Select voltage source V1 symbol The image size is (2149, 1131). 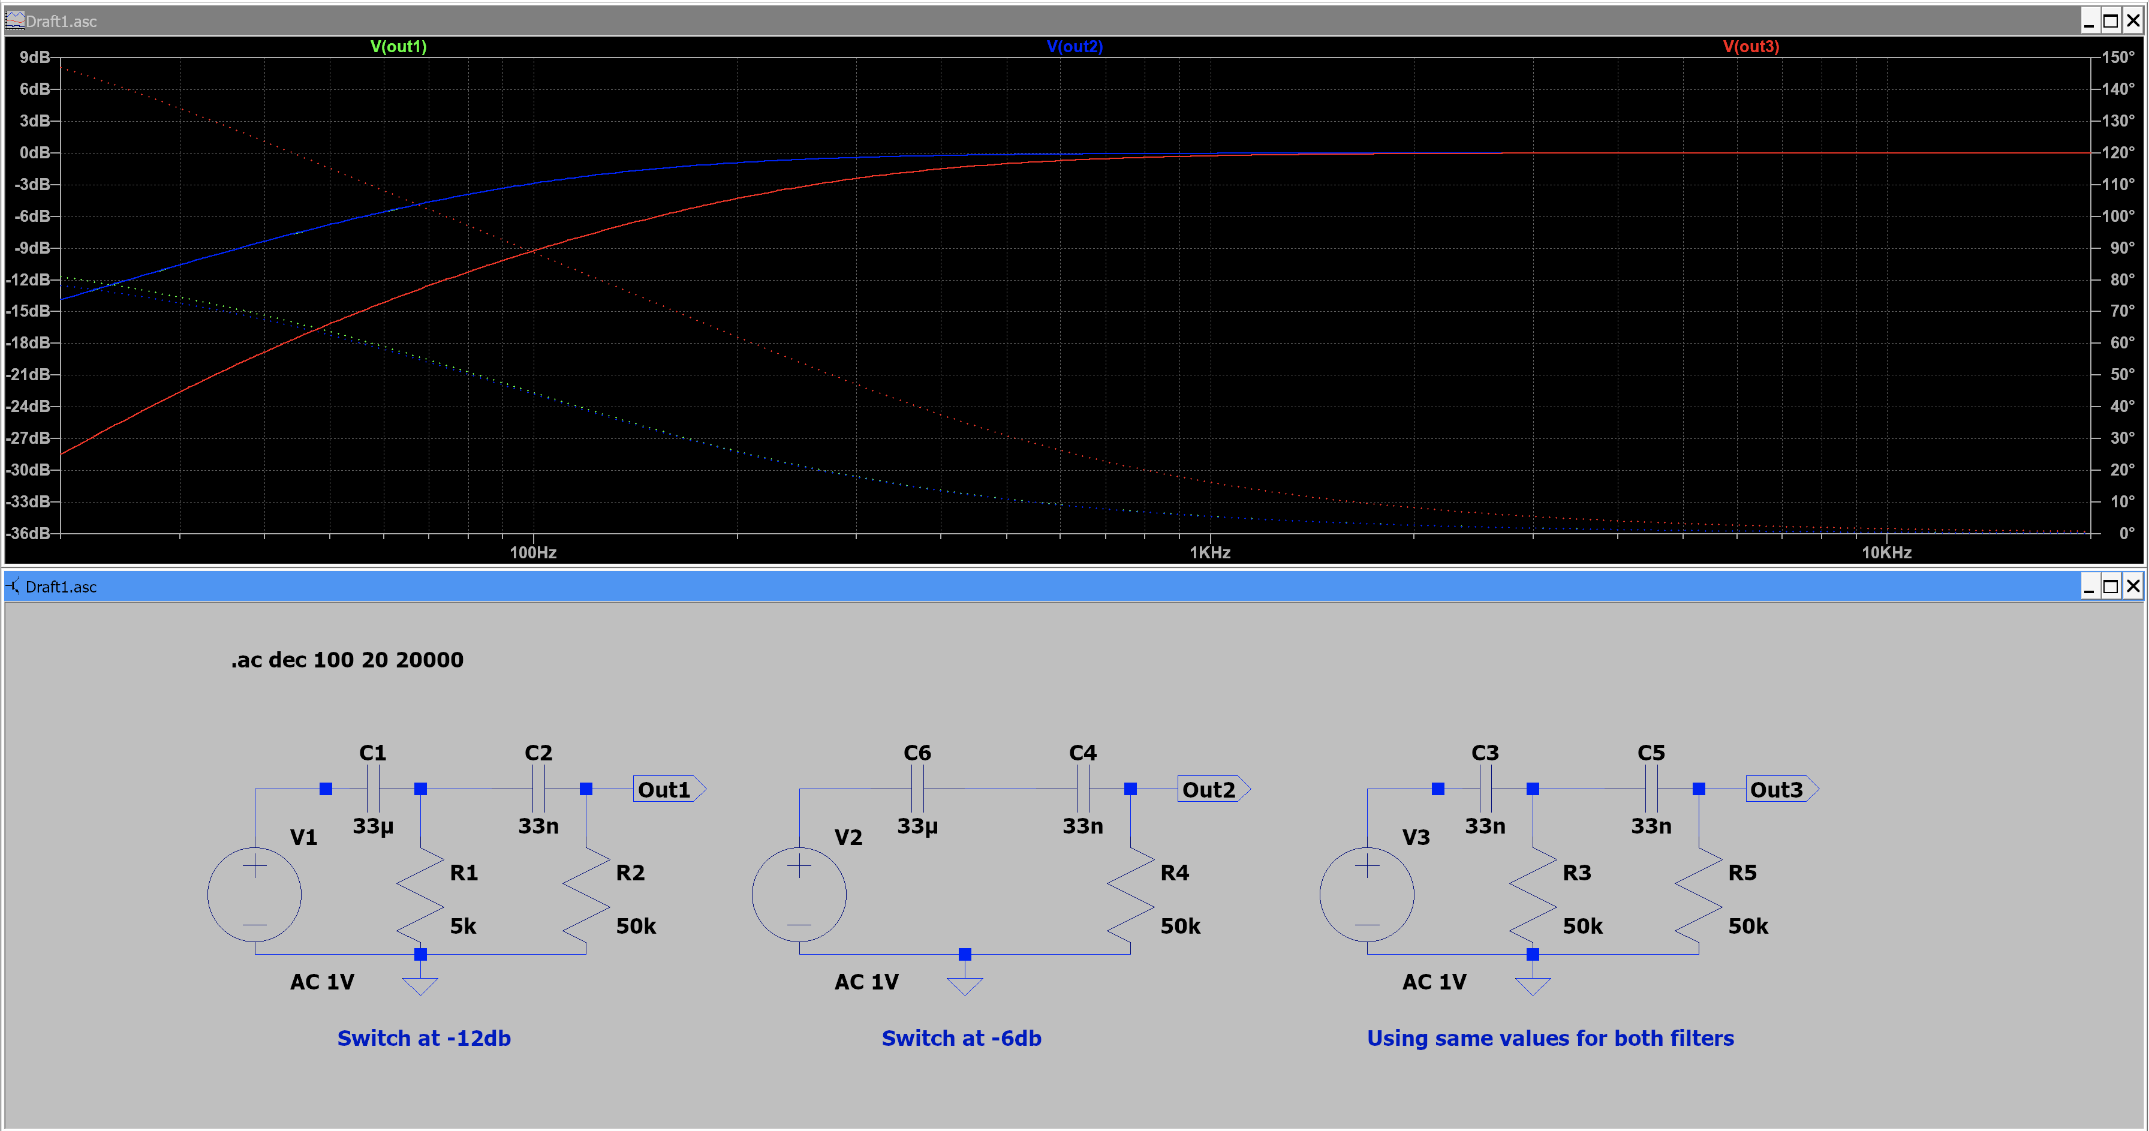click(x=254, y=895)
